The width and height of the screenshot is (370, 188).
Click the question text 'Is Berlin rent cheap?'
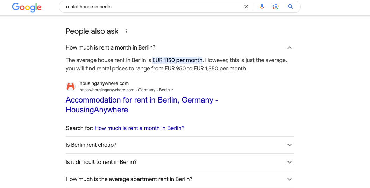coord(91,145)
